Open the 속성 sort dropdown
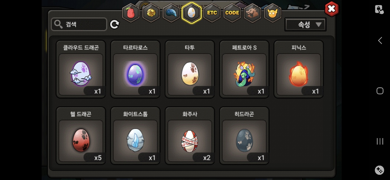The image size is (390, 180). (x=305, y=25)
